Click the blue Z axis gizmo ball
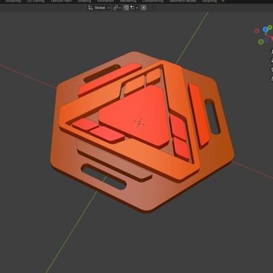 pos(265,29)
